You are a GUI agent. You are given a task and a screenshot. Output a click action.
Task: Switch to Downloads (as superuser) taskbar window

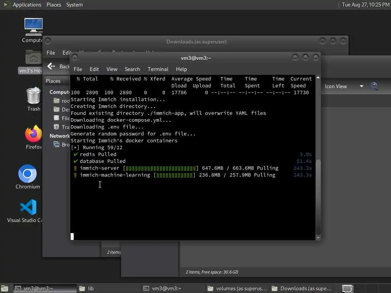[301, 288]
